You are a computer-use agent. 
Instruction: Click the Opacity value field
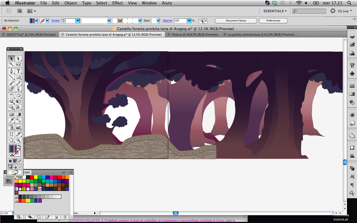180,21
